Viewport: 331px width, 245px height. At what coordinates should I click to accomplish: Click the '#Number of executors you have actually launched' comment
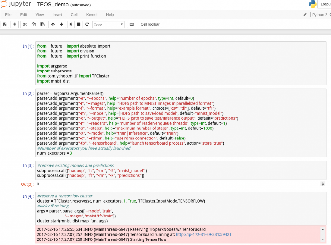84,148
